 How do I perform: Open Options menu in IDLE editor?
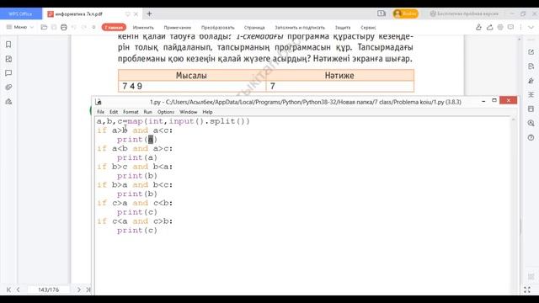(166, 112)
